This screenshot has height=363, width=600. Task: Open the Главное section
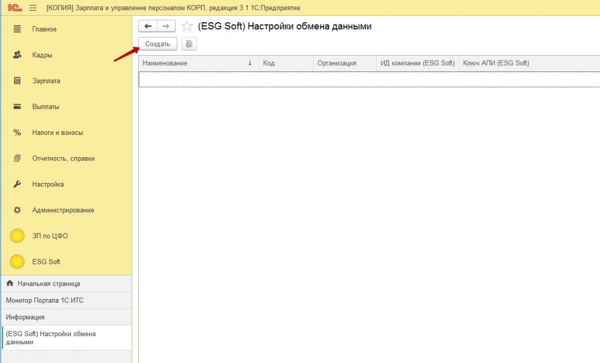tap(45, 29)
